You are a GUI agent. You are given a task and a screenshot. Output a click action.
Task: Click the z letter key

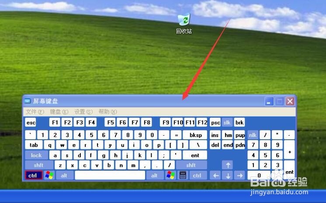pos(60,165)
